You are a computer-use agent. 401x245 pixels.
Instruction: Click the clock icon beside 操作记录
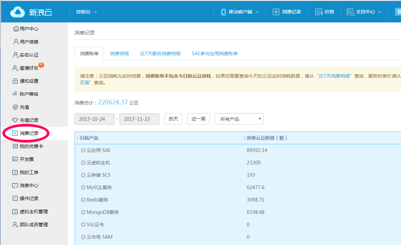[15, 198]
